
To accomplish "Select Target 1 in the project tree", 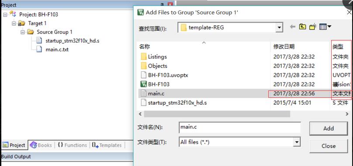I will (37, 23).
